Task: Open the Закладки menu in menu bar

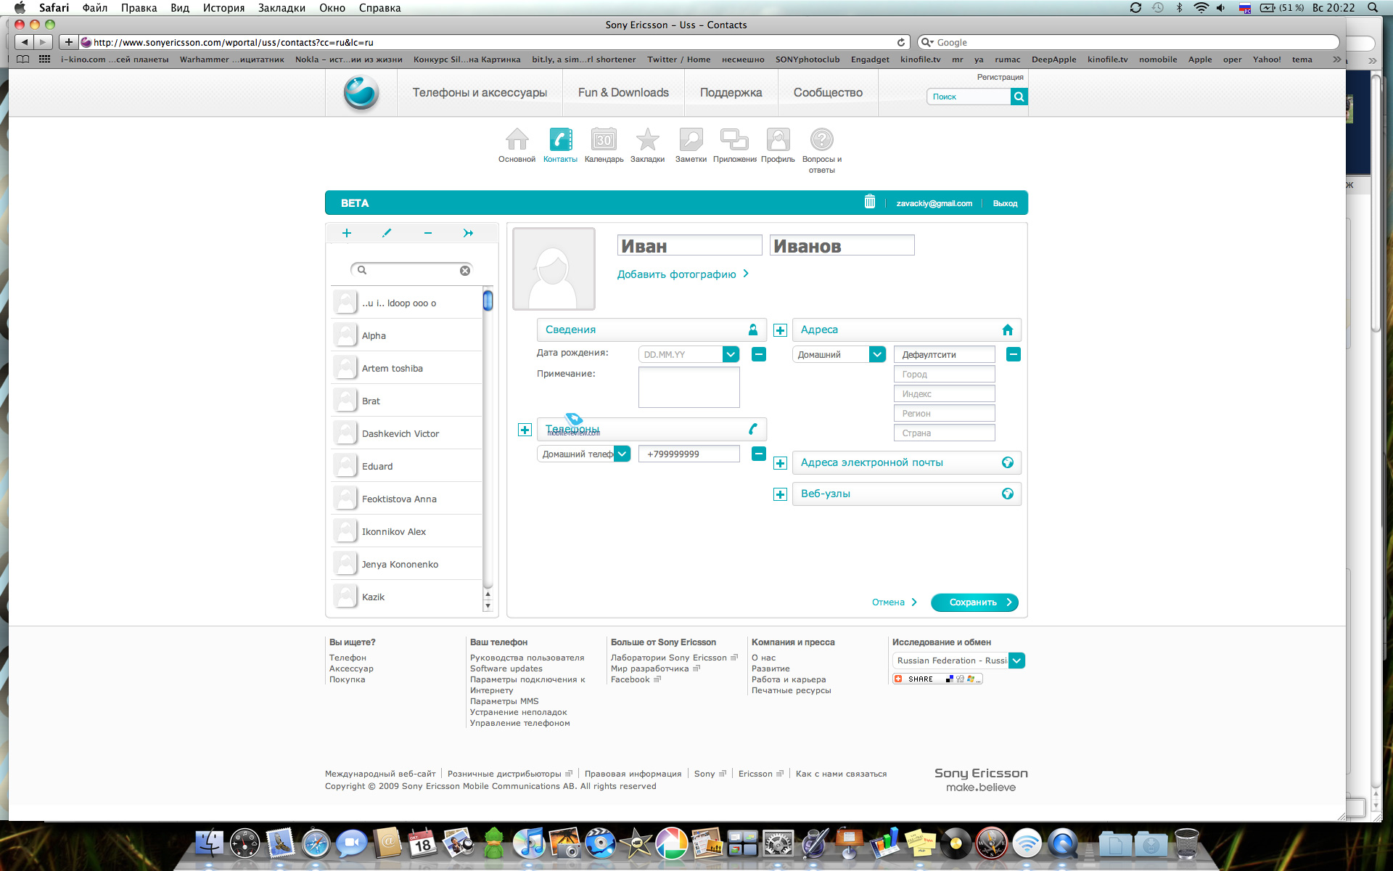Action: click(x=282, y=8)
